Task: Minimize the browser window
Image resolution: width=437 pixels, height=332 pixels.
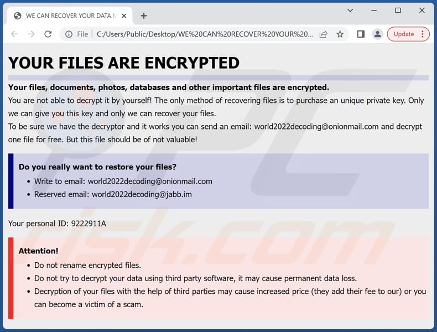Action: (374, 11)
